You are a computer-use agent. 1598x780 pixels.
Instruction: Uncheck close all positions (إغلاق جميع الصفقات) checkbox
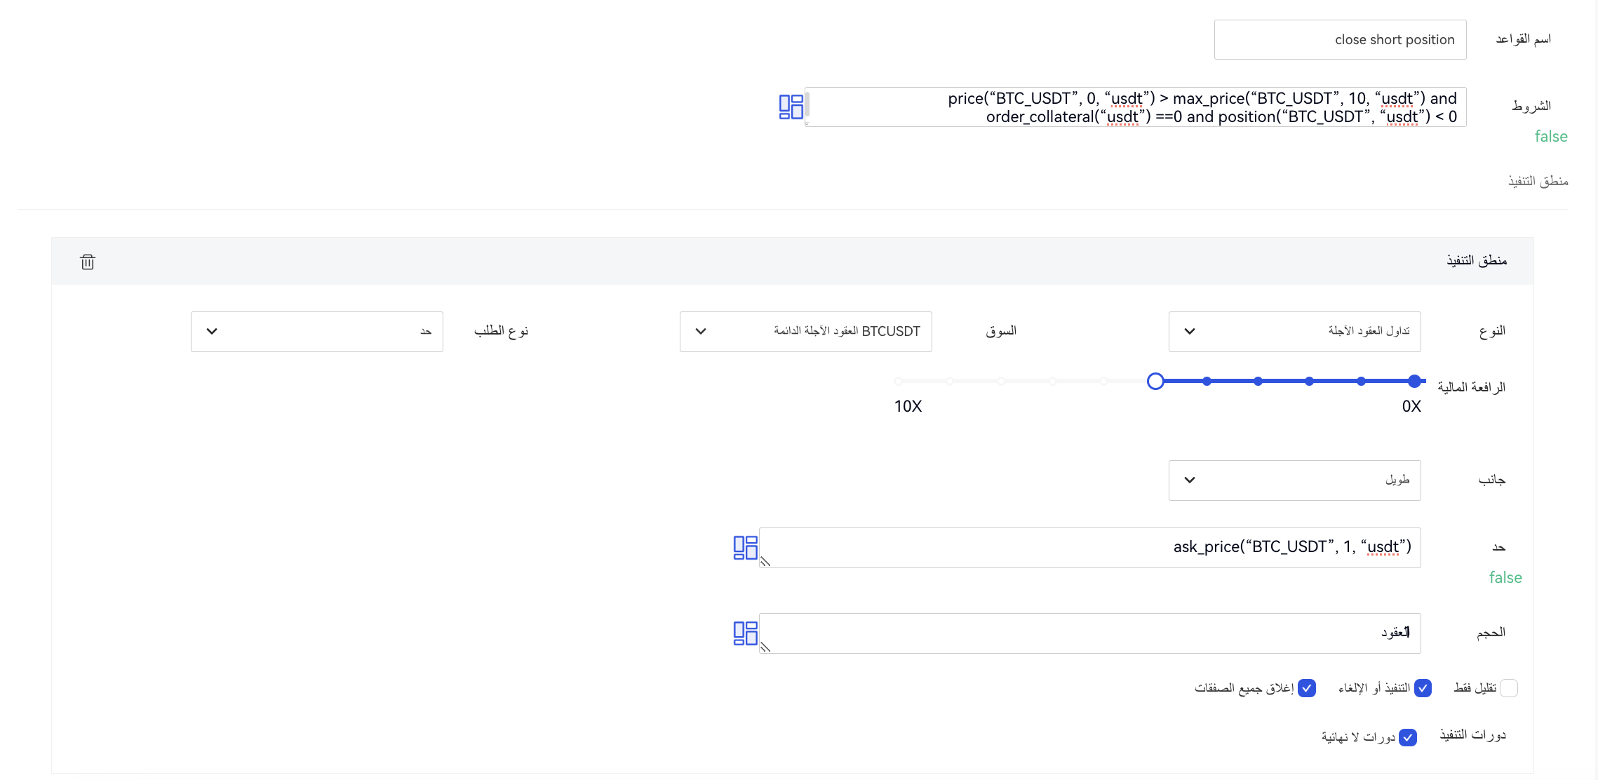coord(1306,688)
